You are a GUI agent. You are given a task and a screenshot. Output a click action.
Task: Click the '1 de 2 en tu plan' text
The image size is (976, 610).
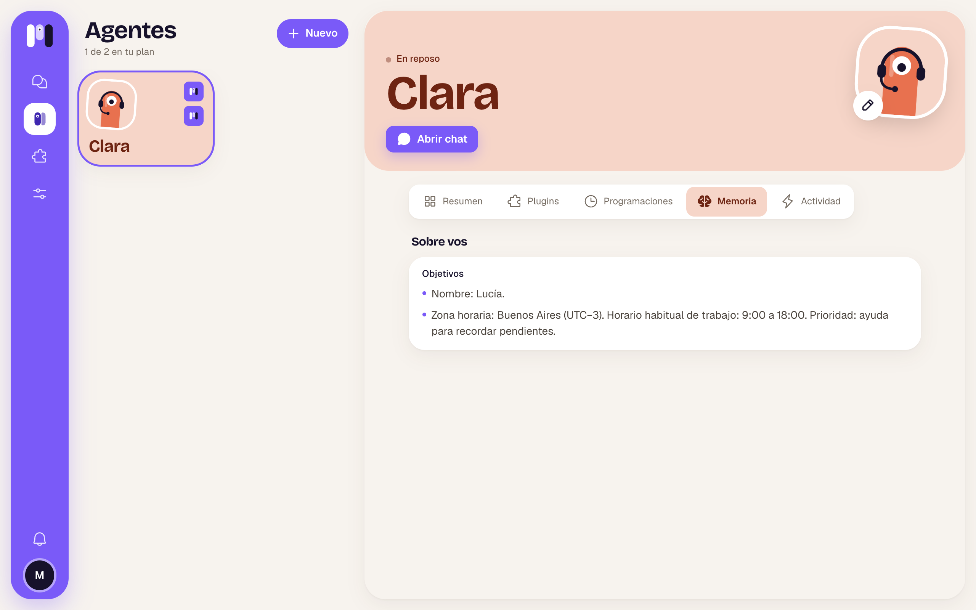pos(119,51)
